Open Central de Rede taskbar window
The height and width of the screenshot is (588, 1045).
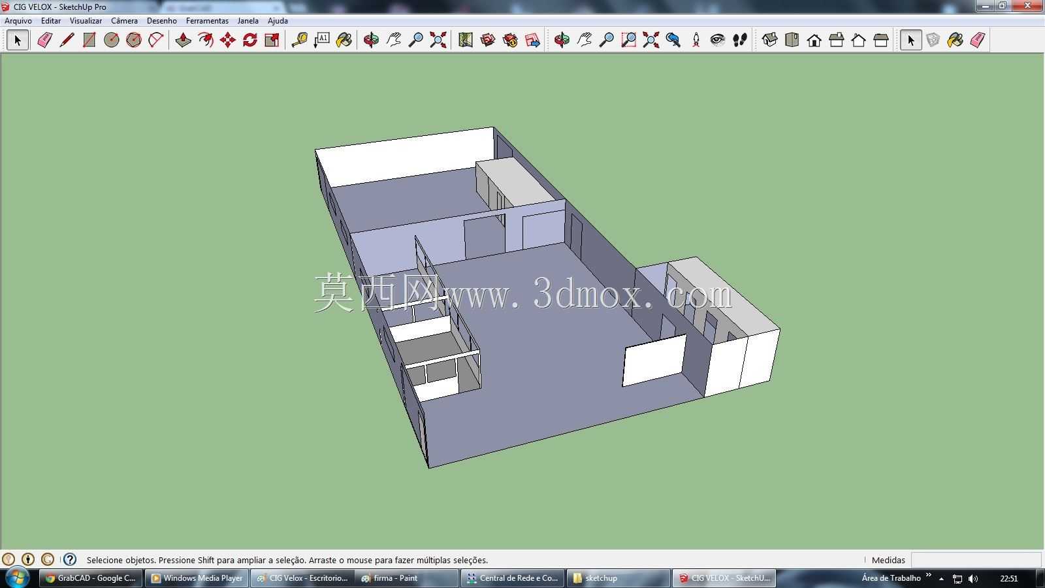tap(514, 578)
